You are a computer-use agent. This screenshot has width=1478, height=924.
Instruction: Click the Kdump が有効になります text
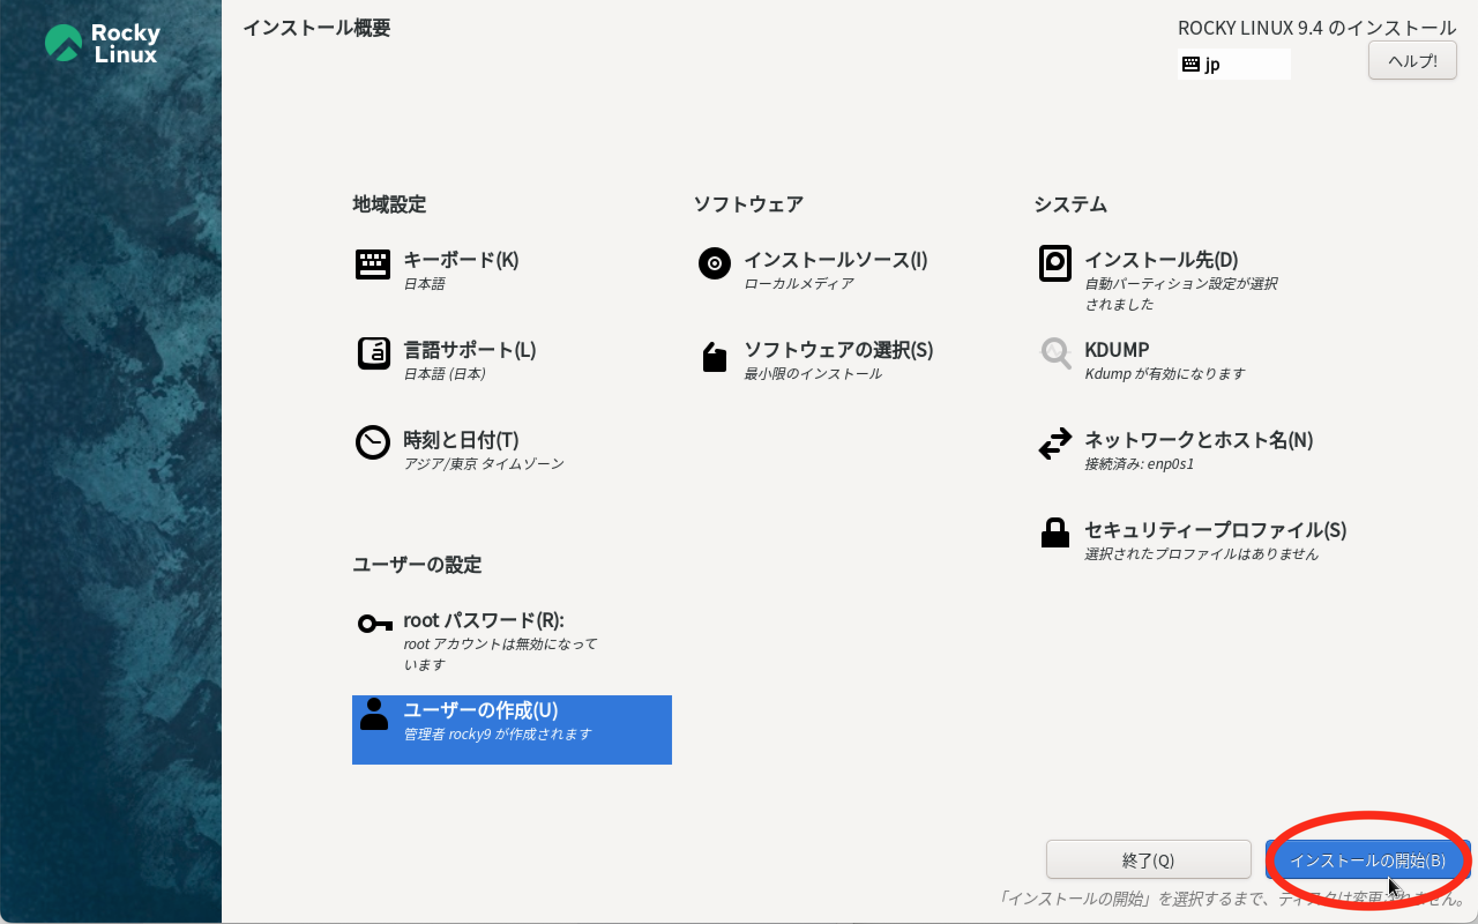[1165, 374]
